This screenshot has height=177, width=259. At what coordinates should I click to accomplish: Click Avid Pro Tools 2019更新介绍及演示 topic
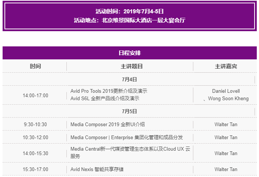(109, 91)
